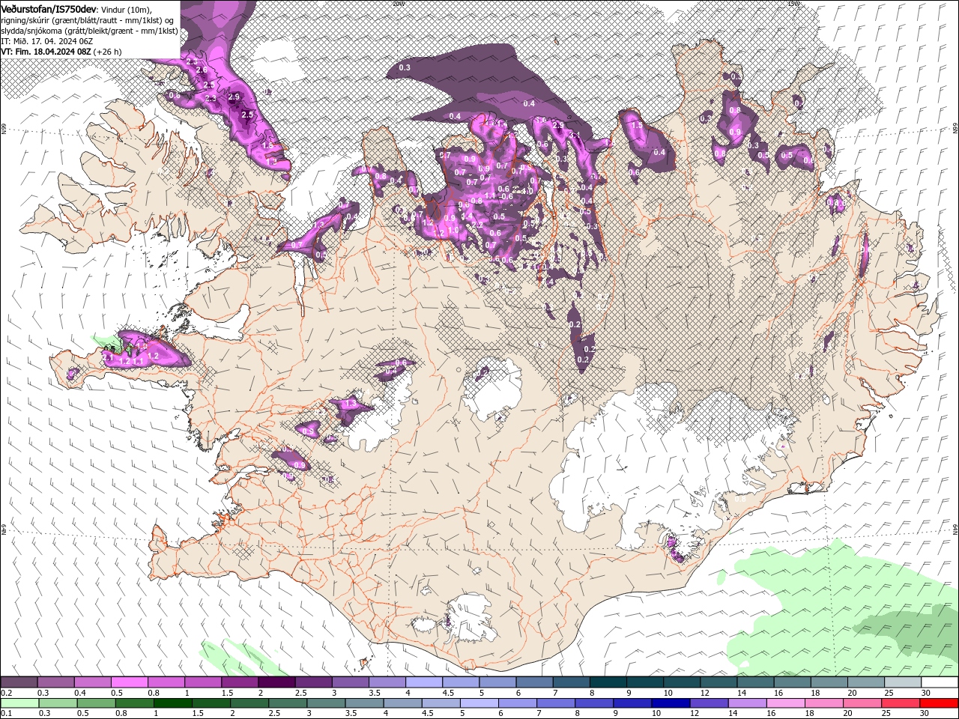Select dark teal snow swatch between 8 and 9
The image size is (959, 719).
(608, 682)
